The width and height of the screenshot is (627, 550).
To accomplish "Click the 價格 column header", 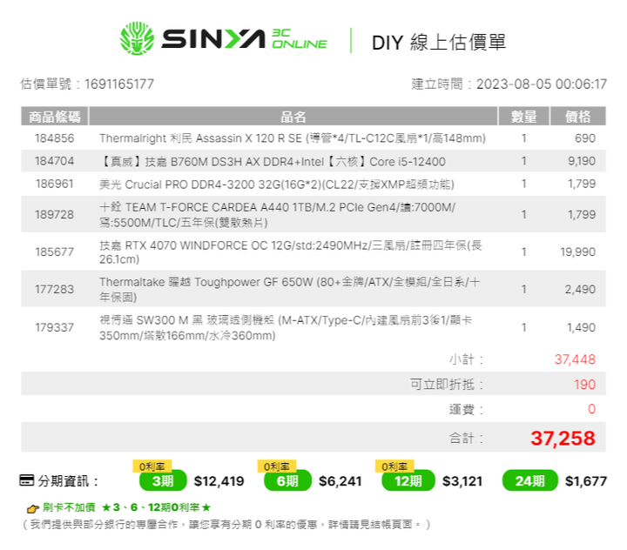I will (578, 117).
